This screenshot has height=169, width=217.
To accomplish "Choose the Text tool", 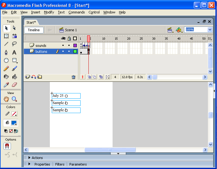I will coord(14,52).
